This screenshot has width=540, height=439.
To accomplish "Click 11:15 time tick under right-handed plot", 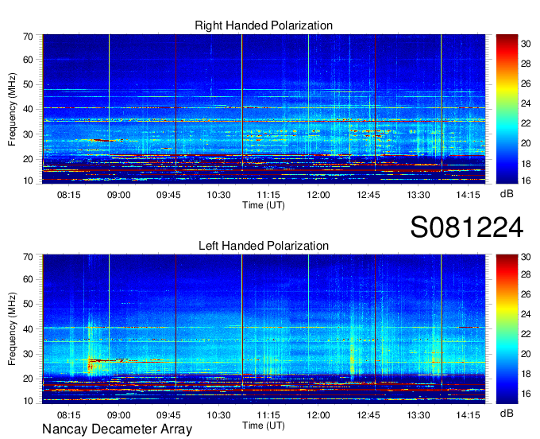I will point(268,195).
